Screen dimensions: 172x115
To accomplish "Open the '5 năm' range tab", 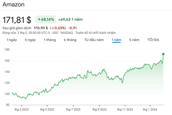I will [x=134, y=40].
